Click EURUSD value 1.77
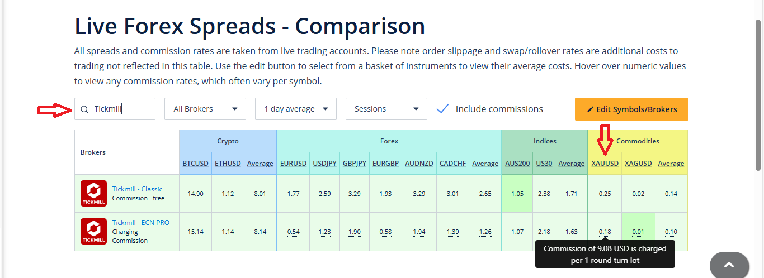This screenshot has height=278, width=764. pos(294,194)
